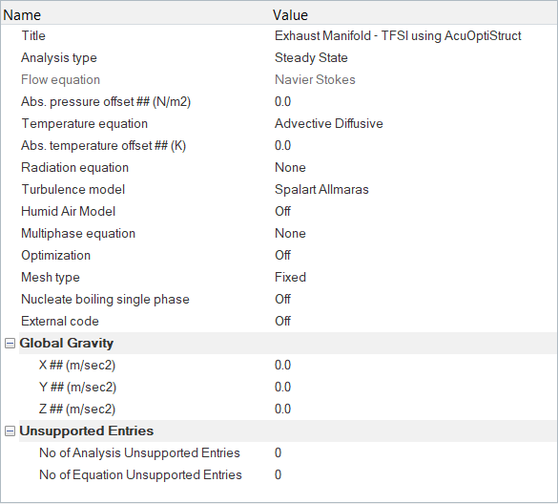The image size is (558, 504).
Task: Select No of Analysis Unsupported Entries label
Action: (x=139, y=453)
